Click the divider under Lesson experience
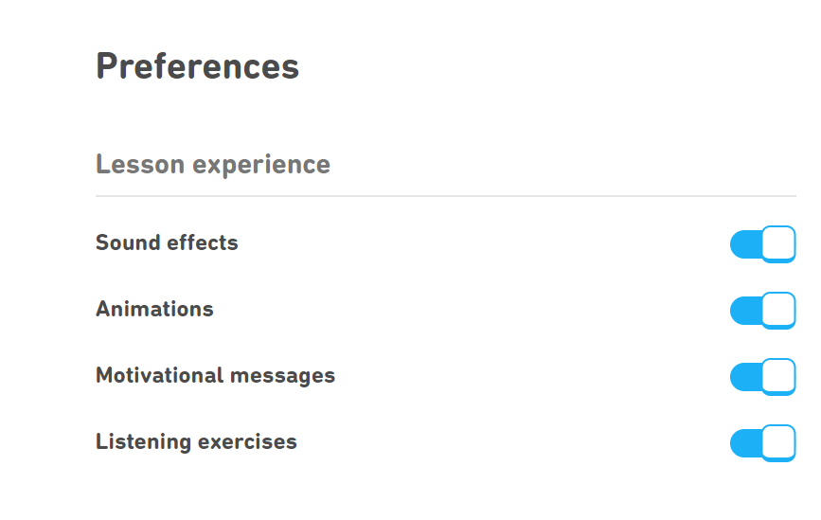821x520 pixels. [445, 196]
